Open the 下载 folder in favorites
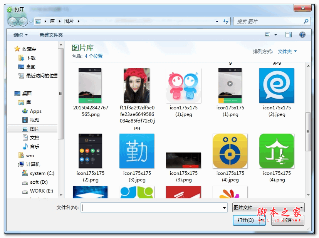The image size is (319, 238). (27, 58)
